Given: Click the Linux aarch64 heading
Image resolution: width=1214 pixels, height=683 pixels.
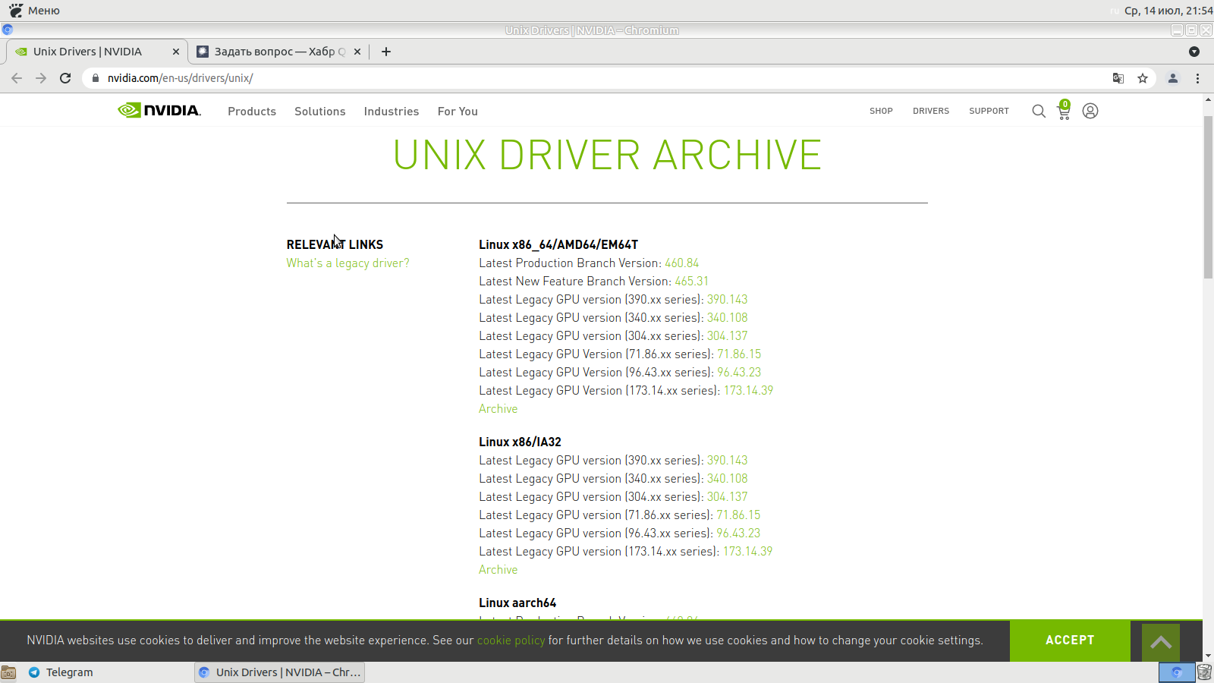Looking at the screenshot, I should [x=517, y=603].
